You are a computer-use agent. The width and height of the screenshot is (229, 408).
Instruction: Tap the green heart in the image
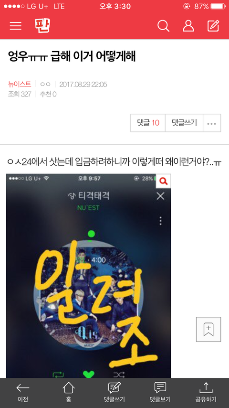pyautogui.click(x=88, y=375)
